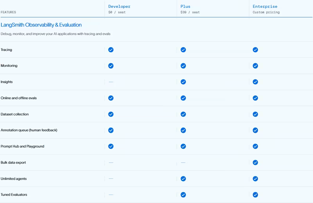Click the Unlimited agents checkmark under Plus
Screen dimensions: 313x203
coord(183,179)
